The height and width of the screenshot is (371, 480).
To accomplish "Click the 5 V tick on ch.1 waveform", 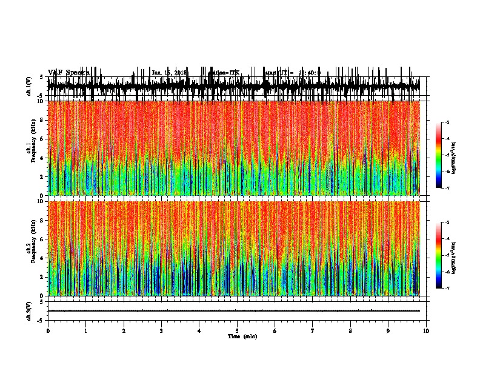I will click(41, 77).
